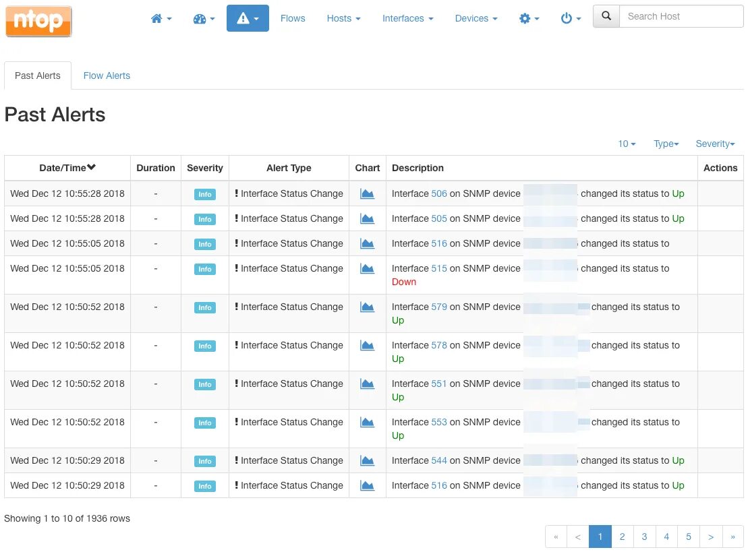The height and width of the screenshot is (552, 748).
Task: Click Info badge in Interface 515 row
Action: pos(204,270)
